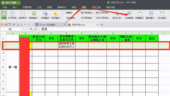This screenshot has height=96, width=170.
Task: Select column C header
Action: click(39, 33)
